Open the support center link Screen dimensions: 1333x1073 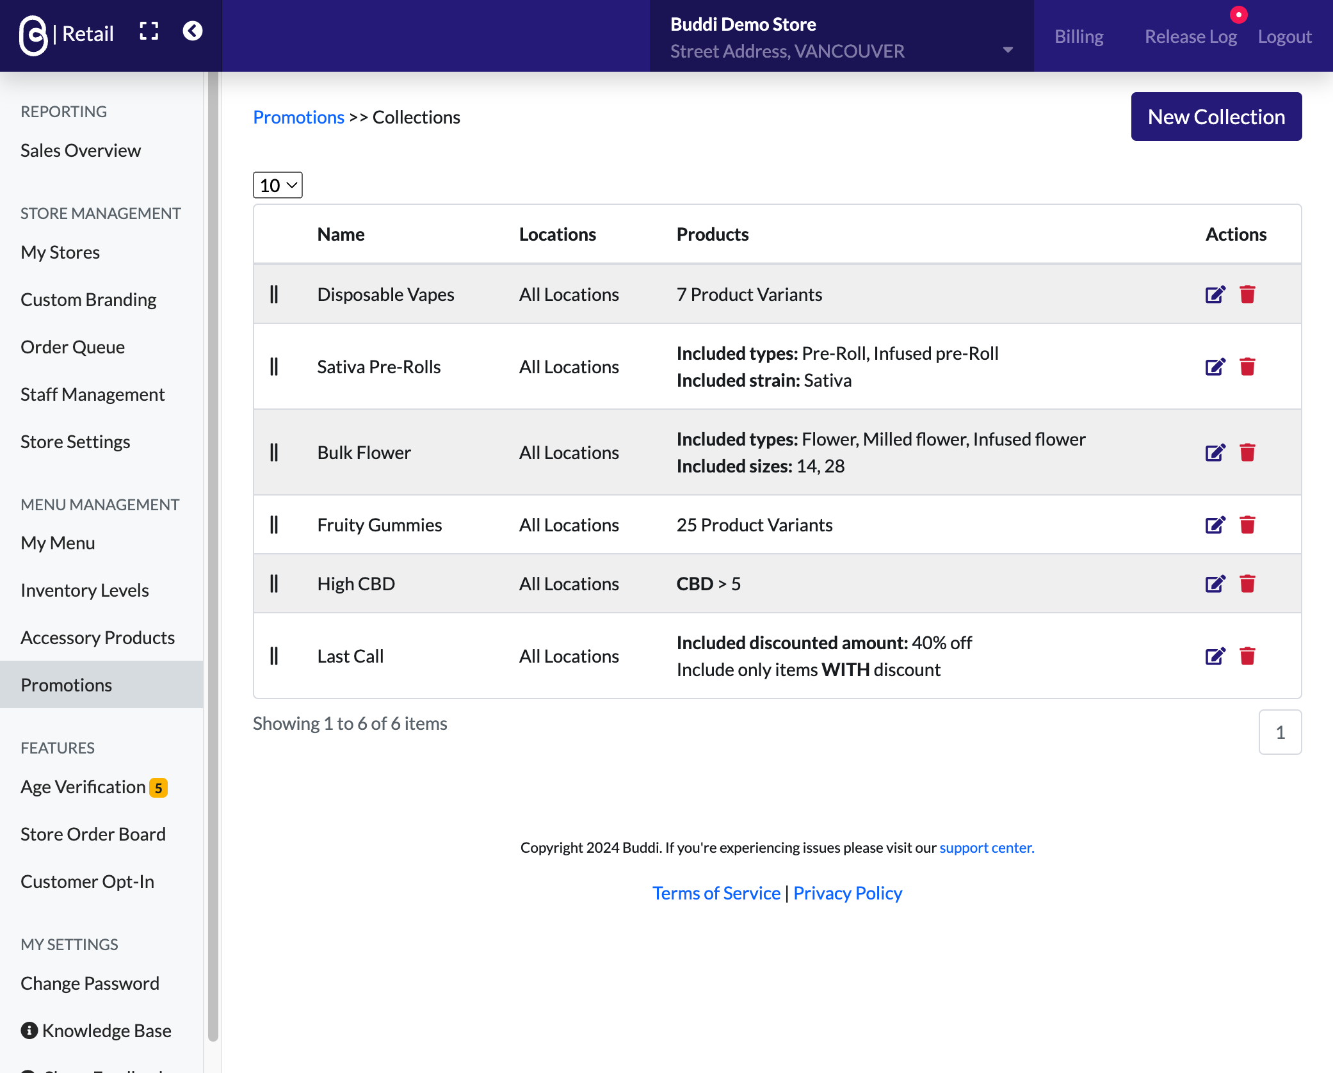point(987,848)
